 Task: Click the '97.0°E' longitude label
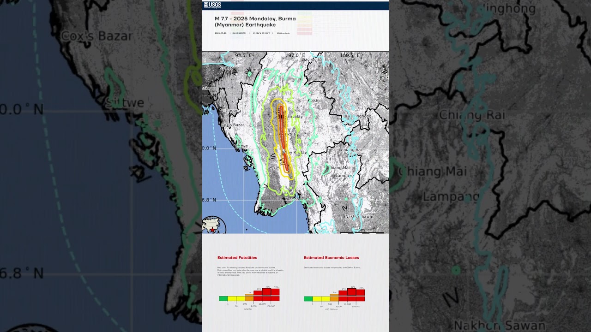coord(297,55)
